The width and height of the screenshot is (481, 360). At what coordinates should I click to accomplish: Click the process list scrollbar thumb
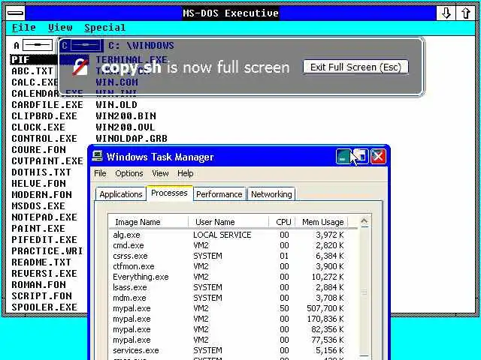pos(364,292)
